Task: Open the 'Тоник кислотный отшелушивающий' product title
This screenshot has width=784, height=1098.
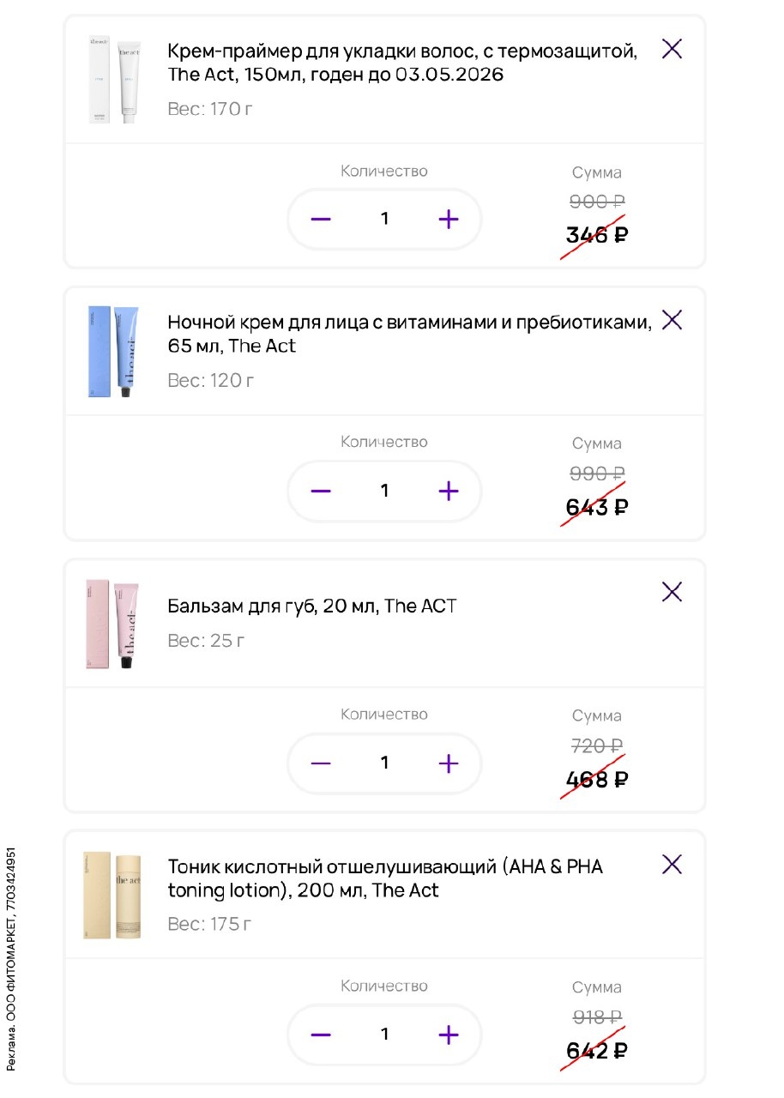Action: point(385,878)
